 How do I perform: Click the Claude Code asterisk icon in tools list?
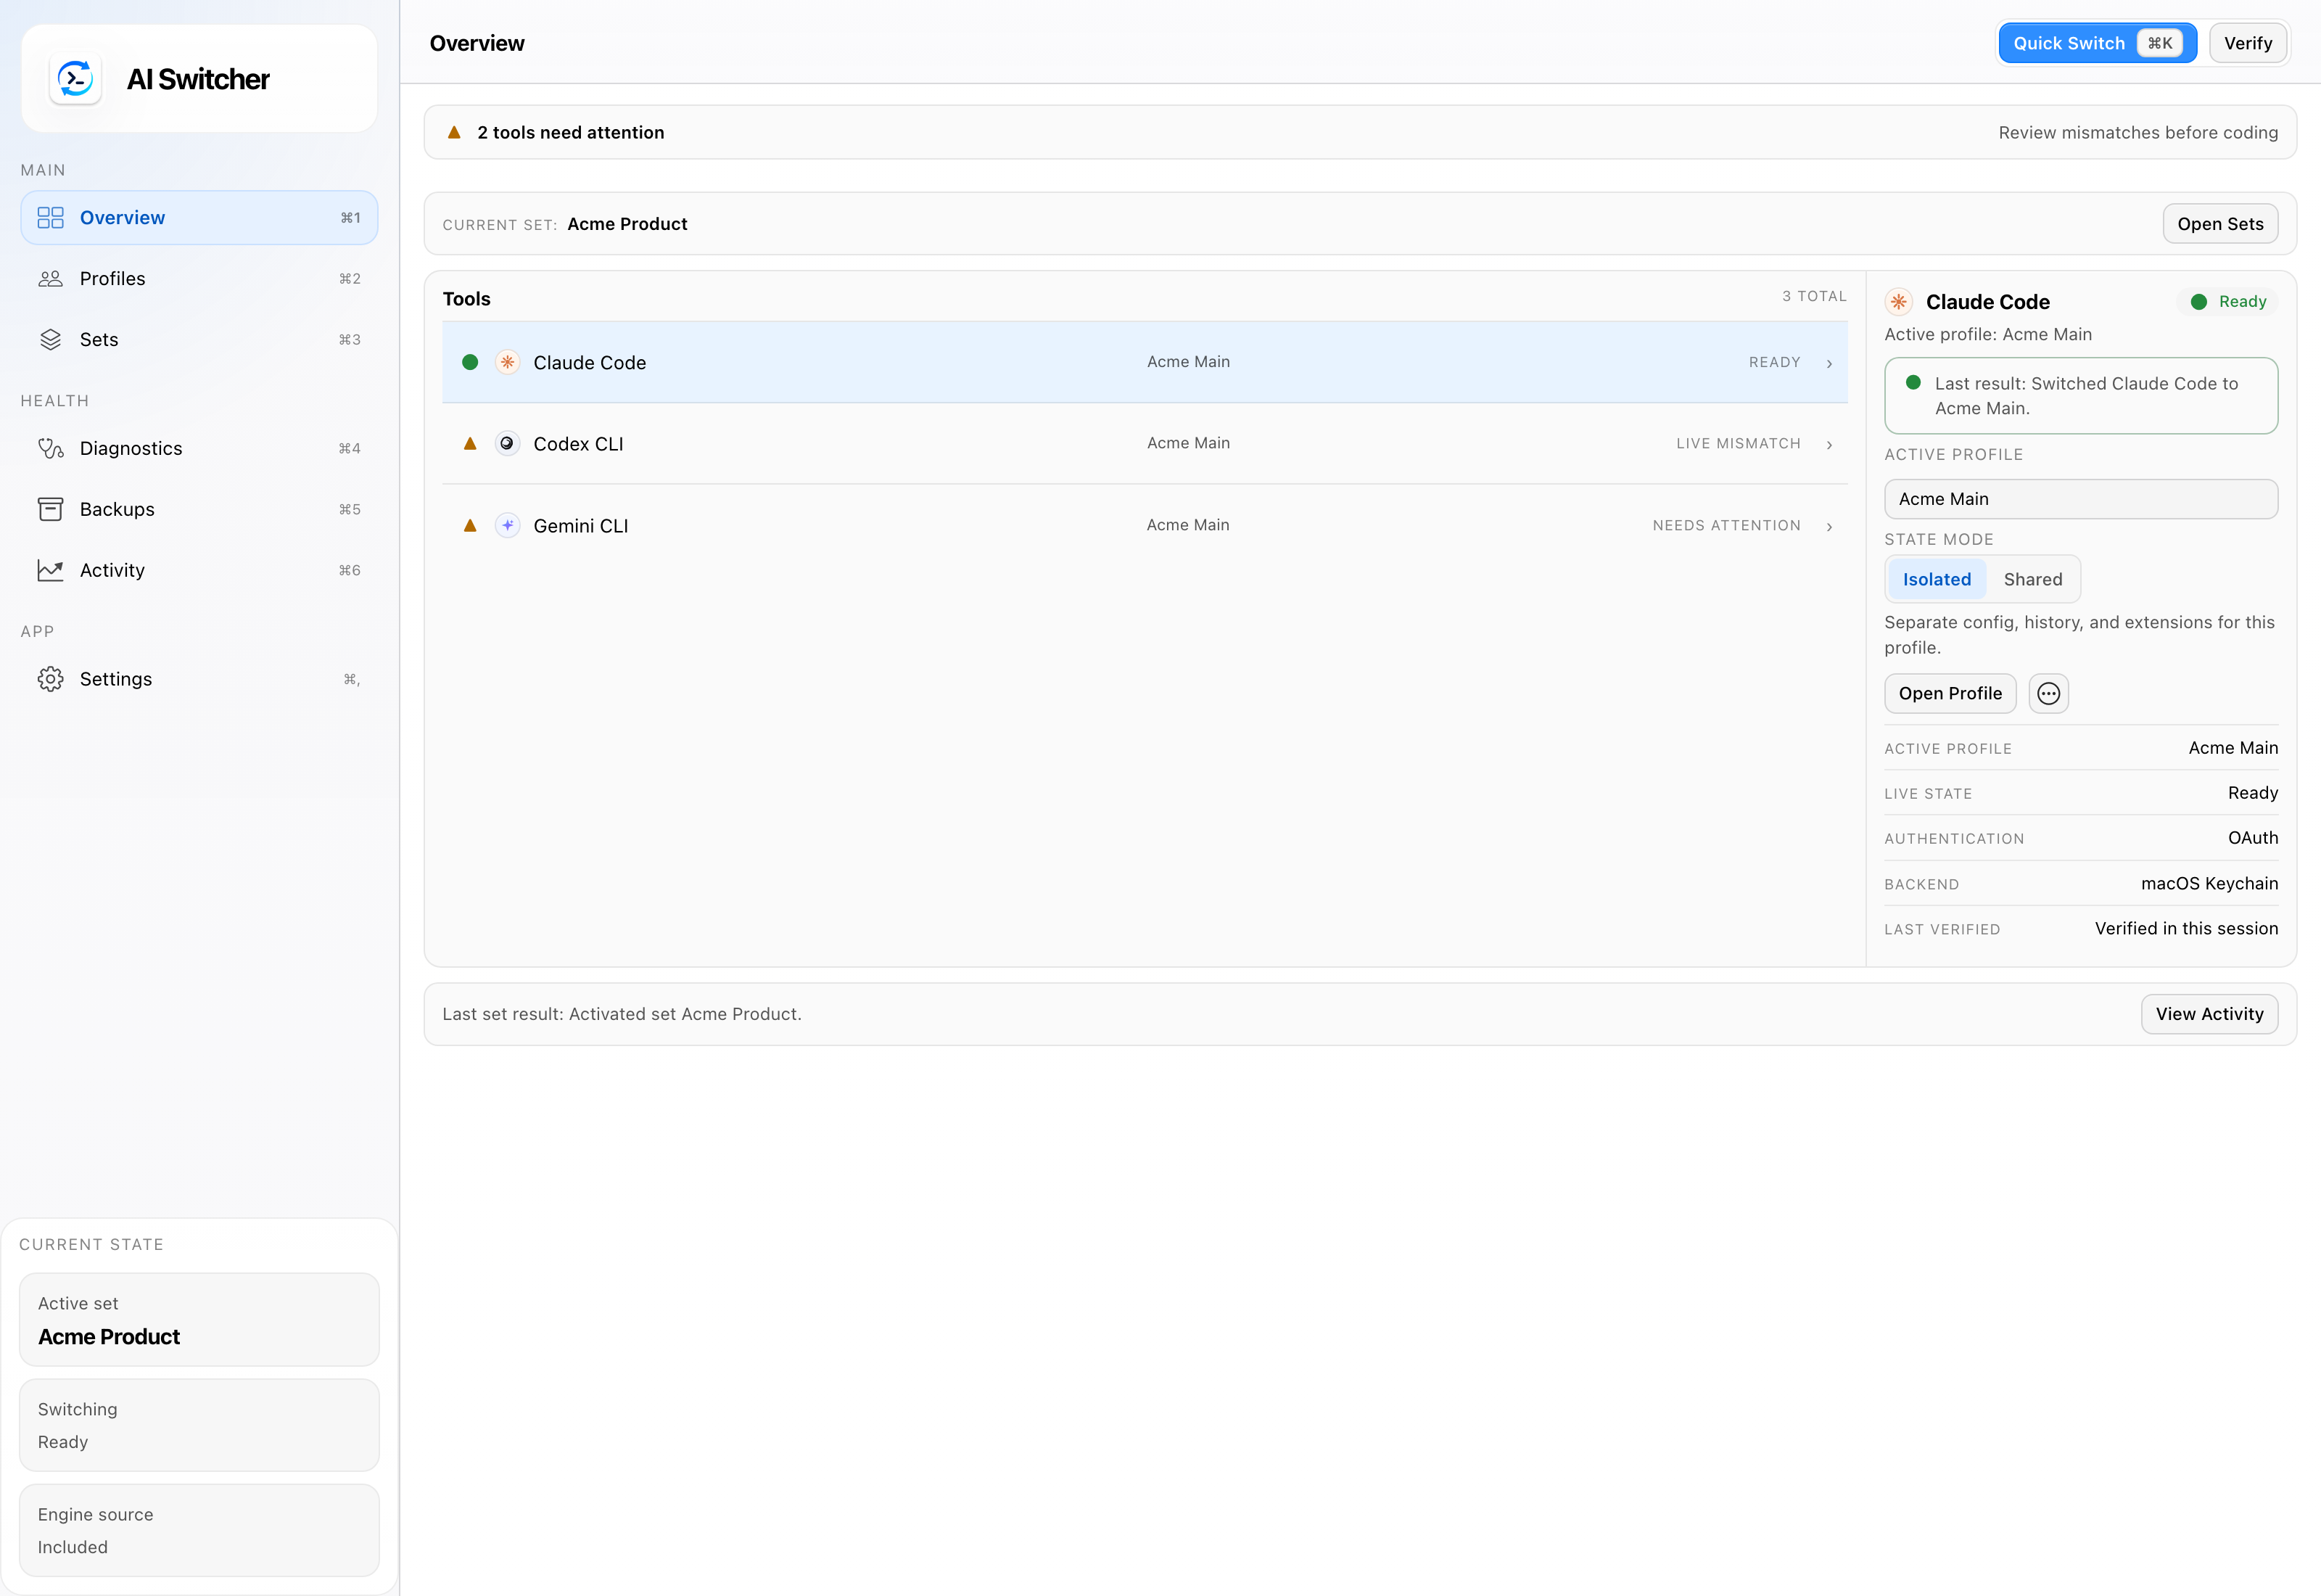point(508,362)
